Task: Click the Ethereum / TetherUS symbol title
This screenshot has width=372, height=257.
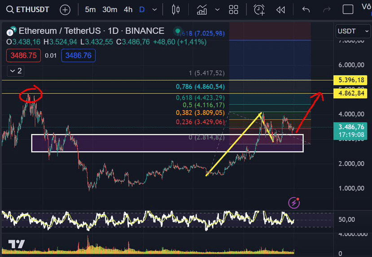Action: pos(92,31)
